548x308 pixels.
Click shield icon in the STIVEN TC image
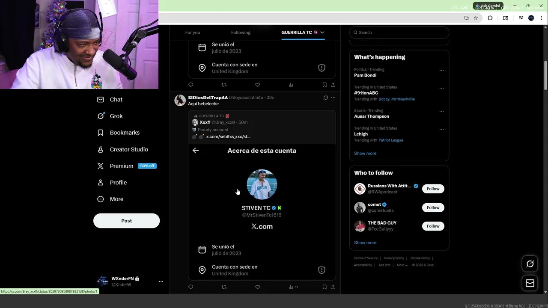point(322,270)
